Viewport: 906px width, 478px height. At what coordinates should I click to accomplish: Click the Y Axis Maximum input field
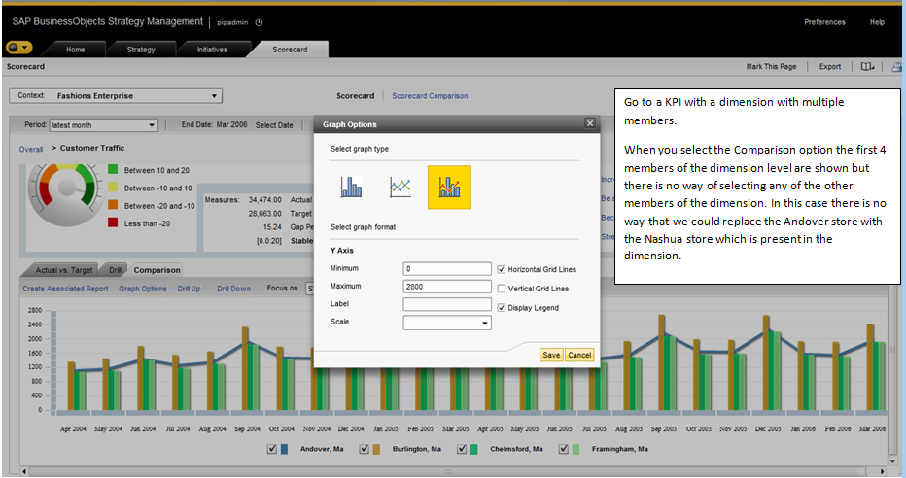tap(446, 287)
